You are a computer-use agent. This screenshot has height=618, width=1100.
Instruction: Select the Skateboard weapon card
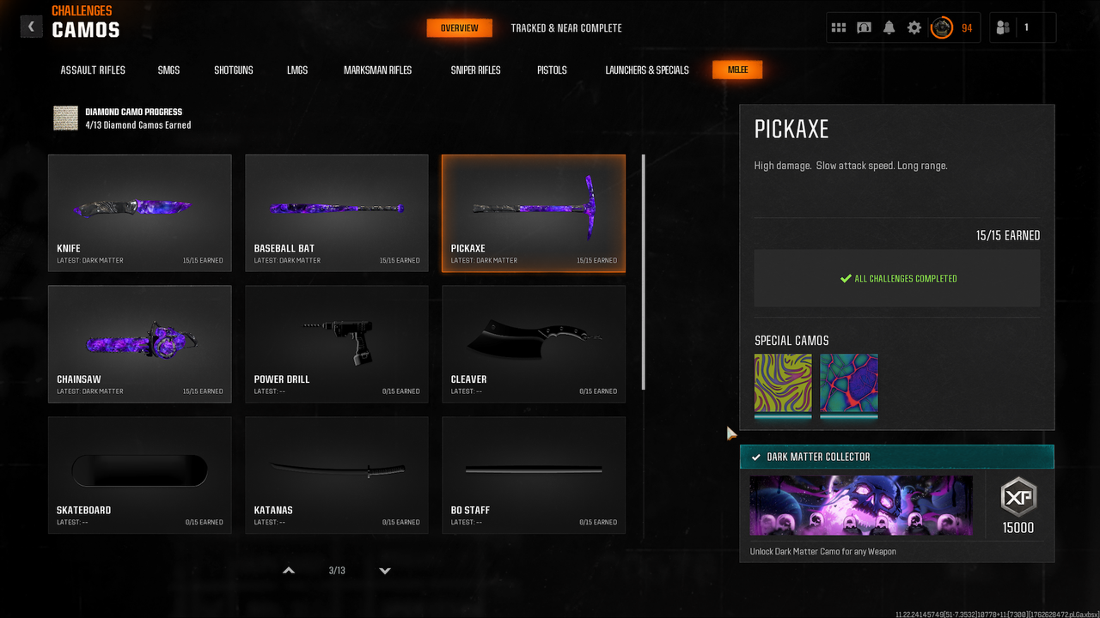140,476
